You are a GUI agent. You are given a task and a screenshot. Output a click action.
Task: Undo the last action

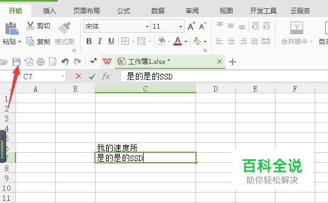point(65,62)
